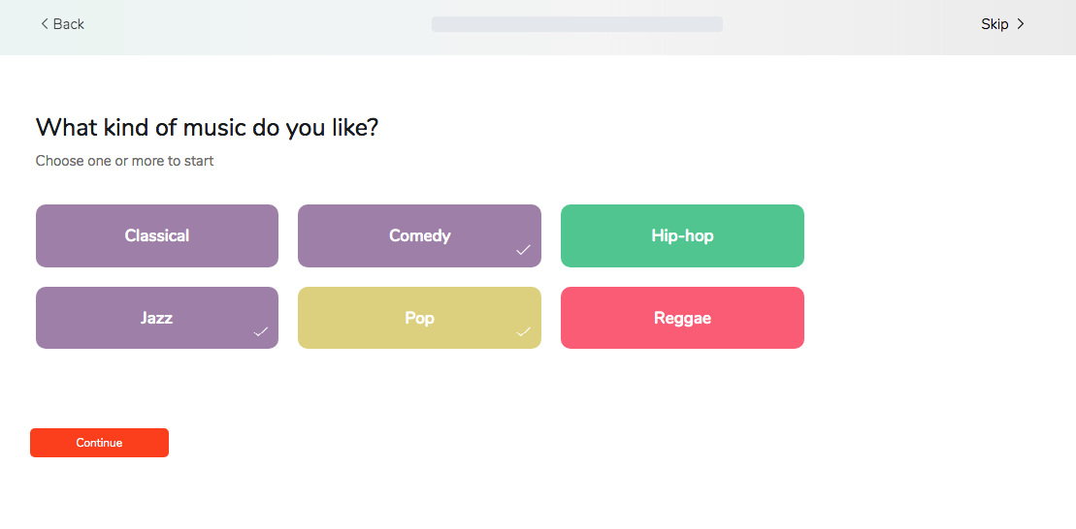Viewport: 1076px width, 529px height.
Task: Click the orange Continue button
Action: 100,443
